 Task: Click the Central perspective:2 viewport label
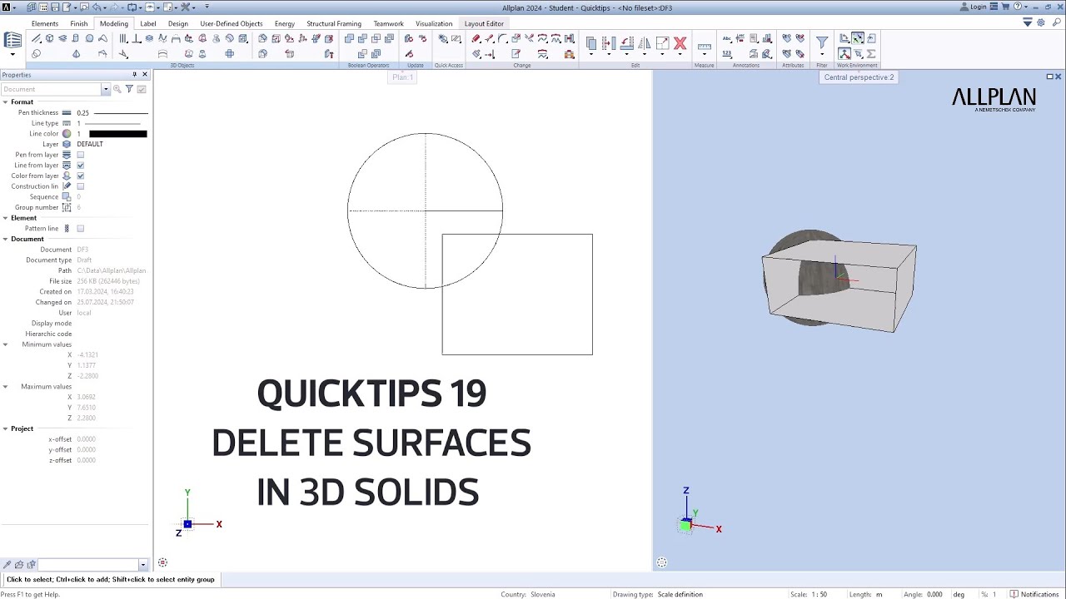coord(859,77)
